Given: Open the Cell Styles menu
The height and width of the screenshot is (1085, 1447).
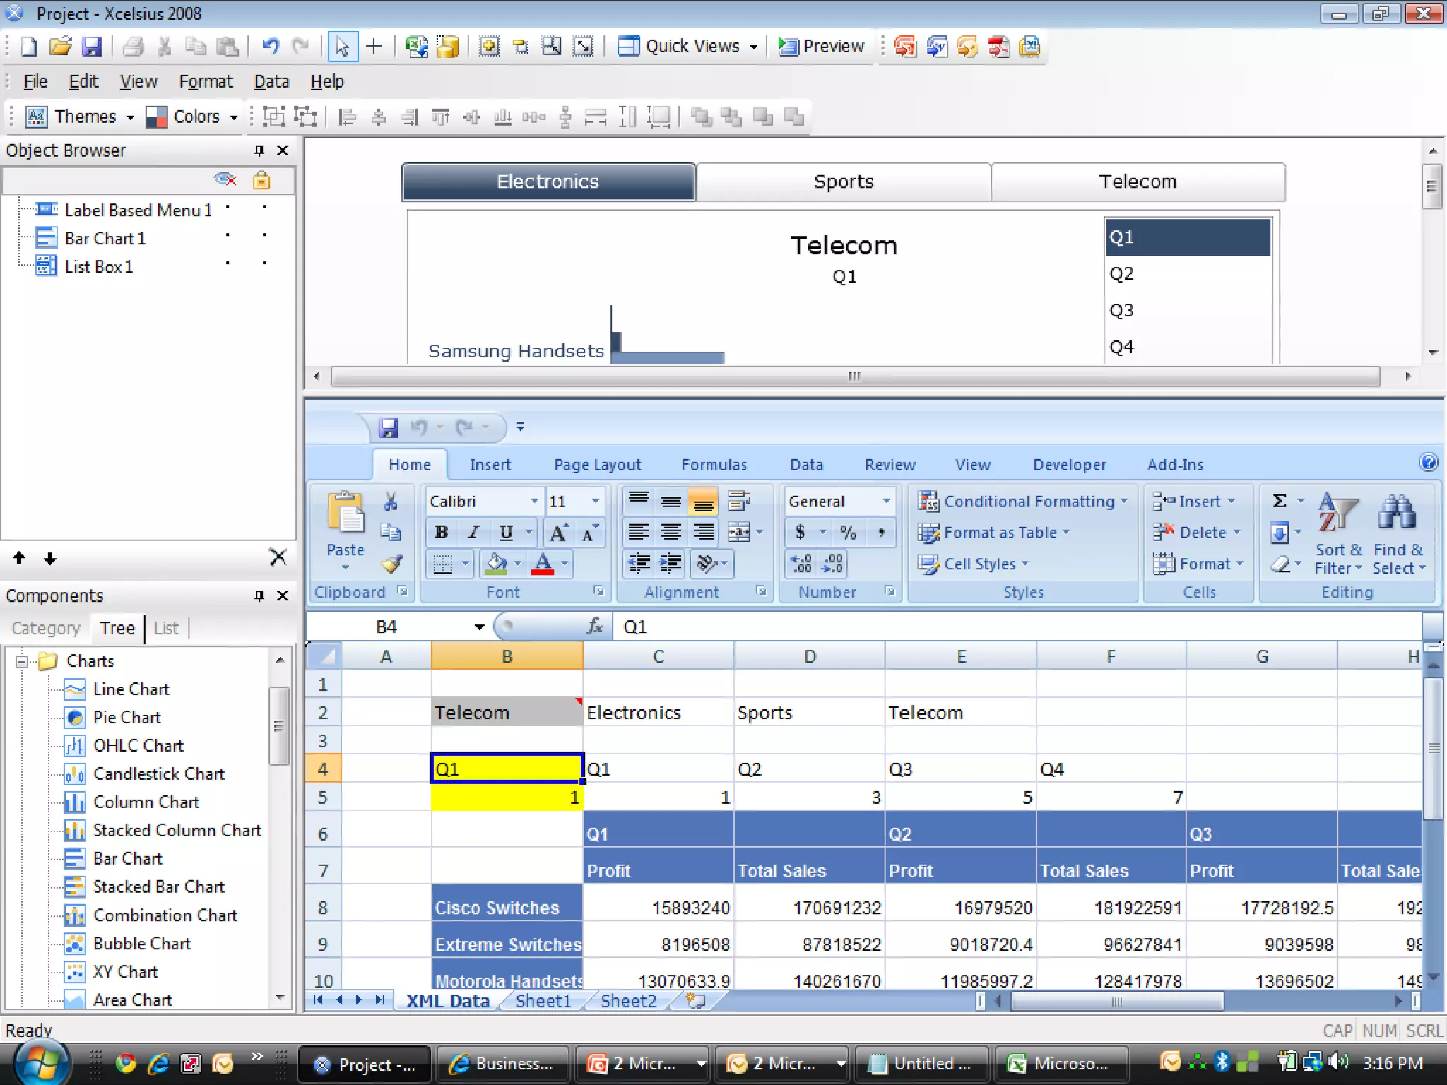Looking at the screenshot, I should pyautogui.click(x=974, y=564).
